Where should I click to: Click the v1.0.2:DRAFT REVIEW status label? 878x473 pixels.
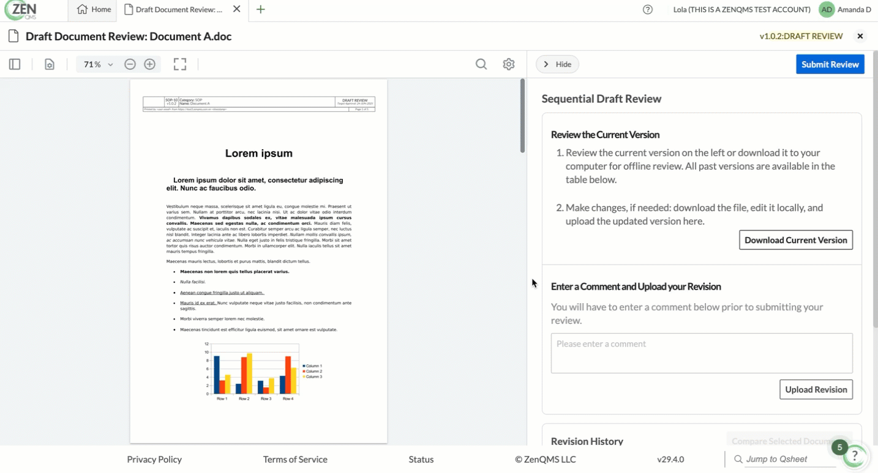[801, 36]
